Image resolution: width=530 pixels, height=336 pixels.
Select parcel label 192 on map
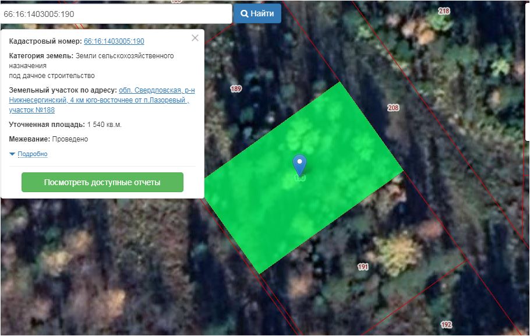click(446, 325)
